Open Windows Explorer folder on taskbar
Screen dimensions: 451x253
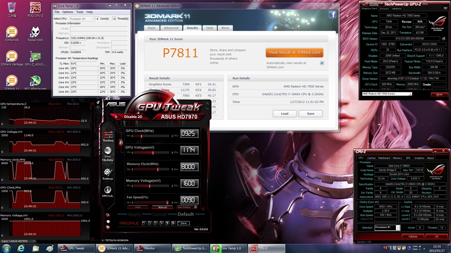click(35, 248)
